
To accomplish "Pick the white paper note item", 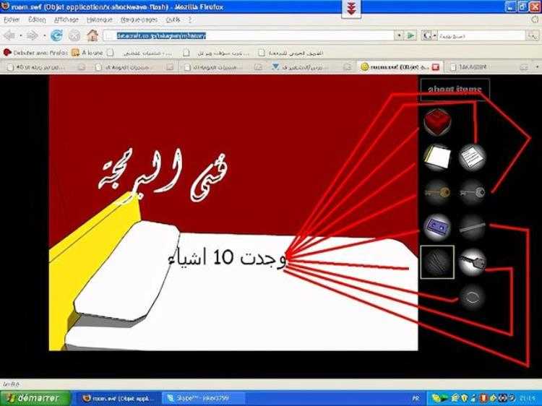I will tap(472, 156).
